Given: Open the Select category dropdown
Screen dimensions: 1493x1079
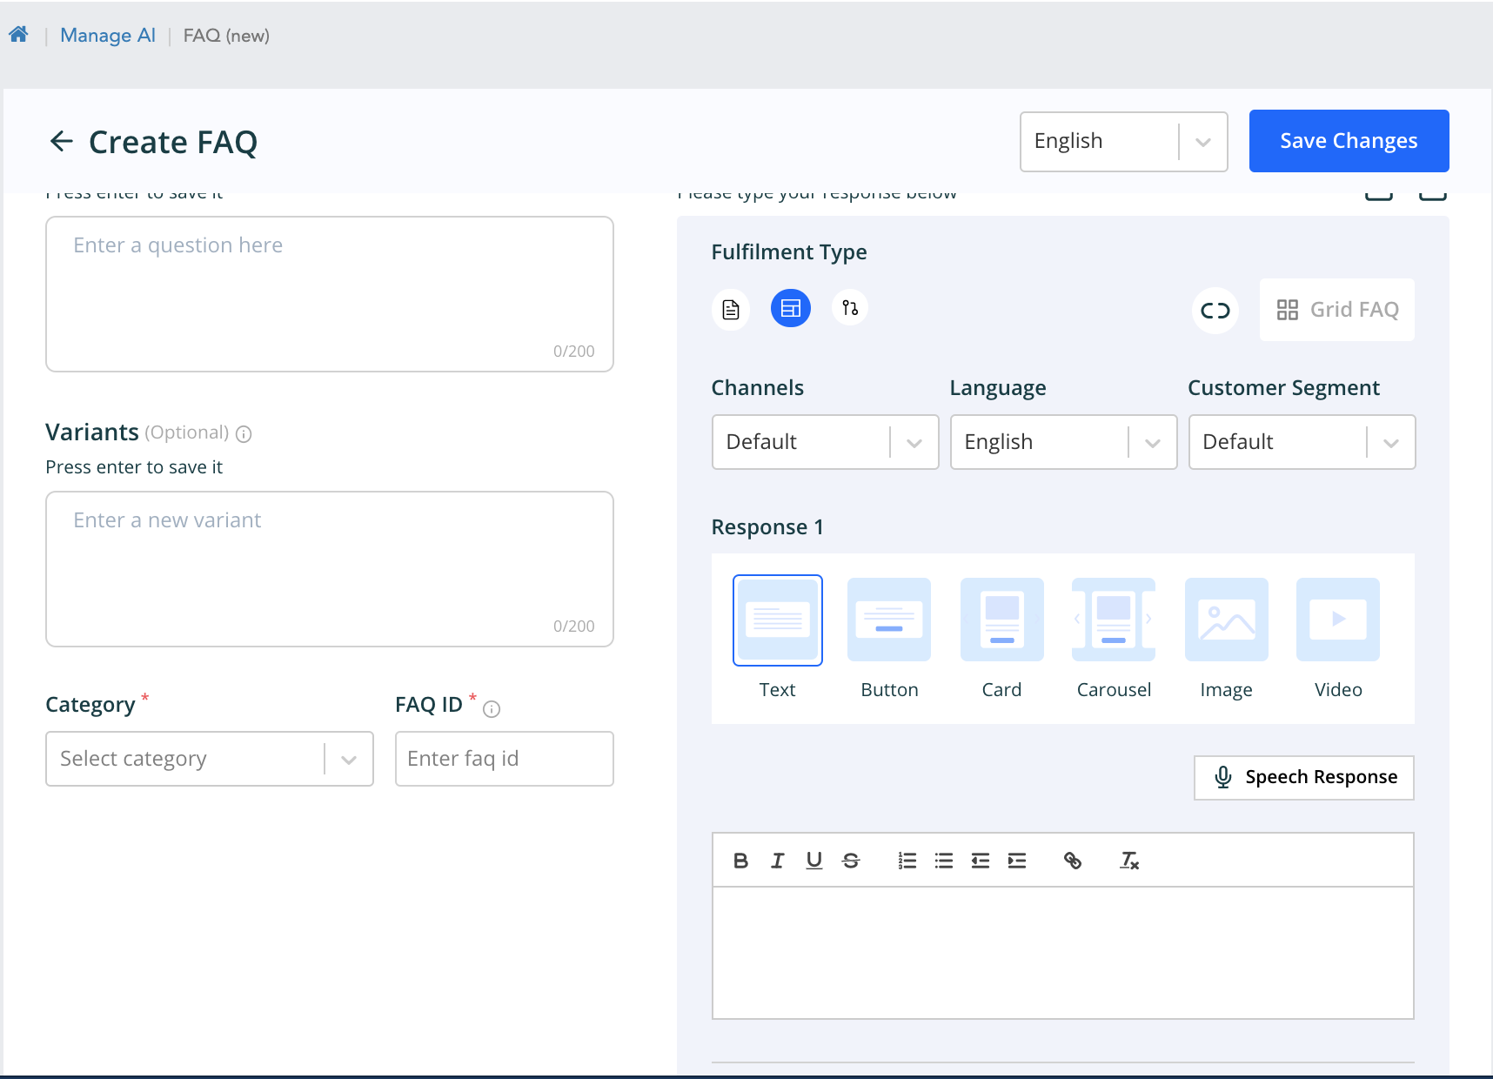Looking at the screenshot, I should 210,759.
